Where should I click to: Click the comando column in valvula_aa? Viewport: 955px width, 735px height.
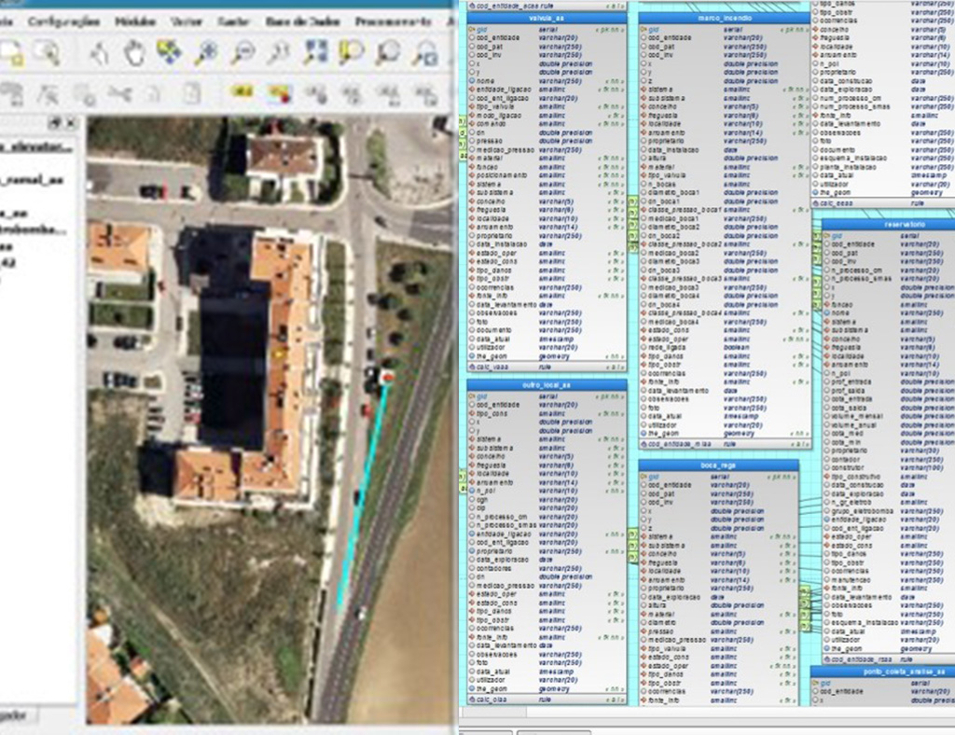(547, 124)
